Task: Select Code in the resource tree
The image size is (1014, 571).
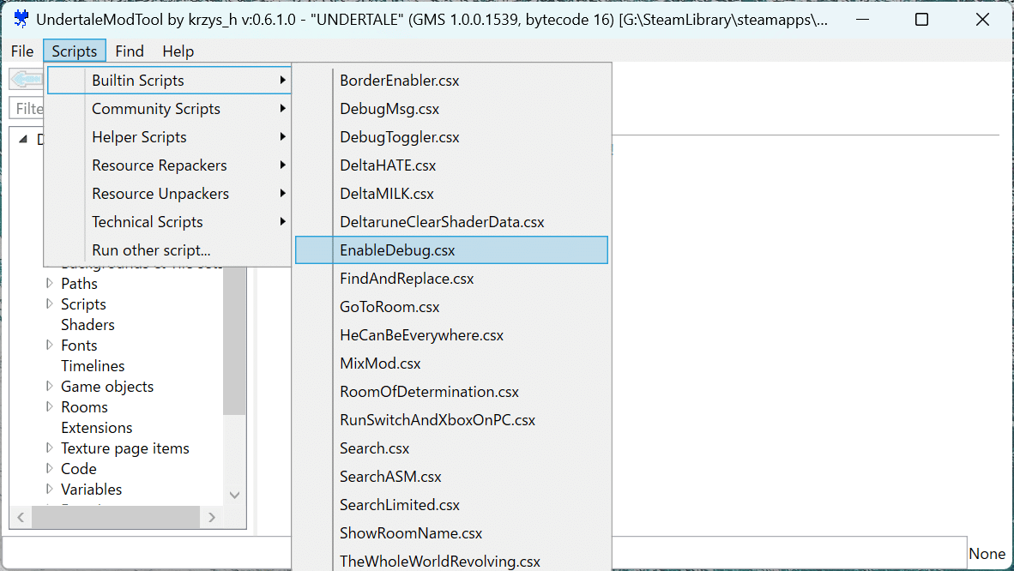Action: coord(78,469)
